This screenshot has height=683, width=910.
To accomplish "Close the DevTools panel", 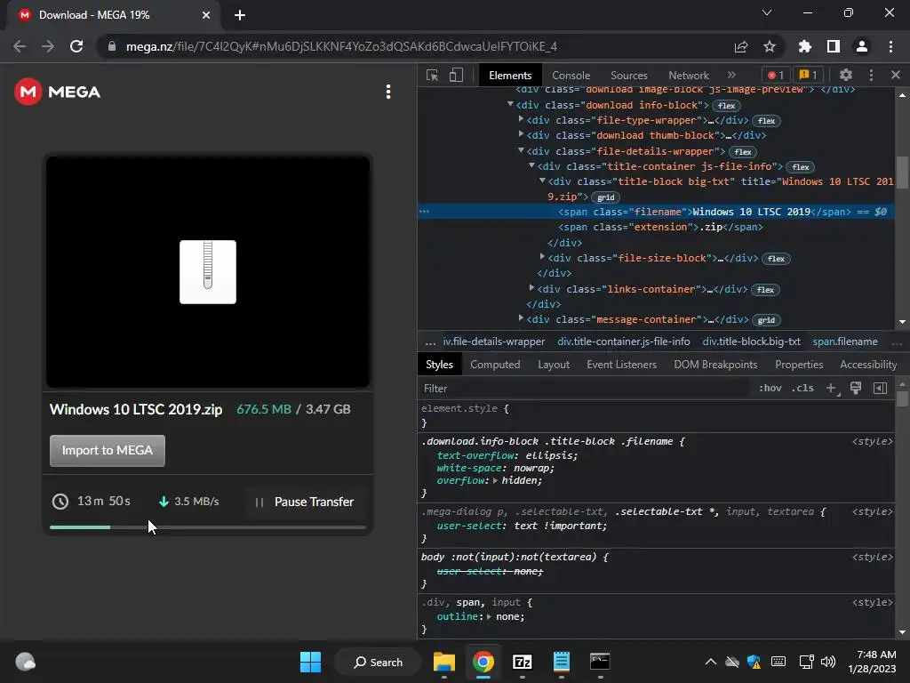I will [x=896, y=75].
